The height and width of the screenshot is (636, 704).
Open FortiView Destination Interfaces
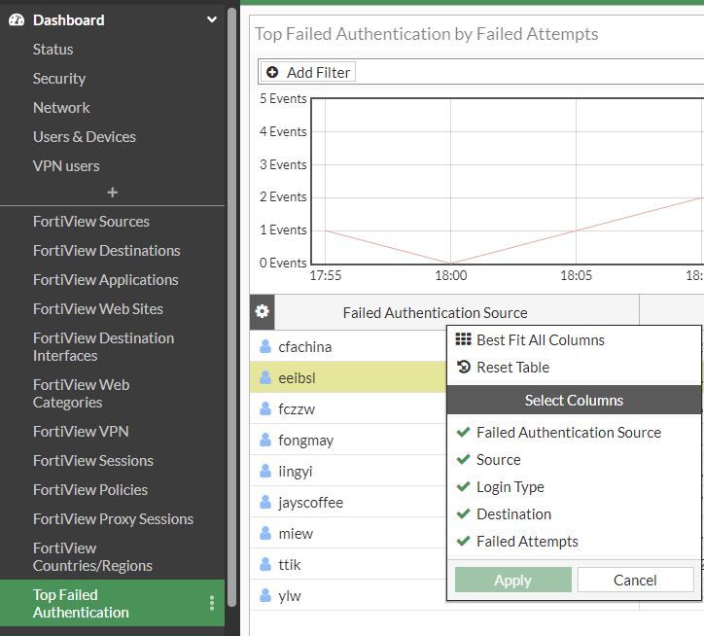[103, 347]
